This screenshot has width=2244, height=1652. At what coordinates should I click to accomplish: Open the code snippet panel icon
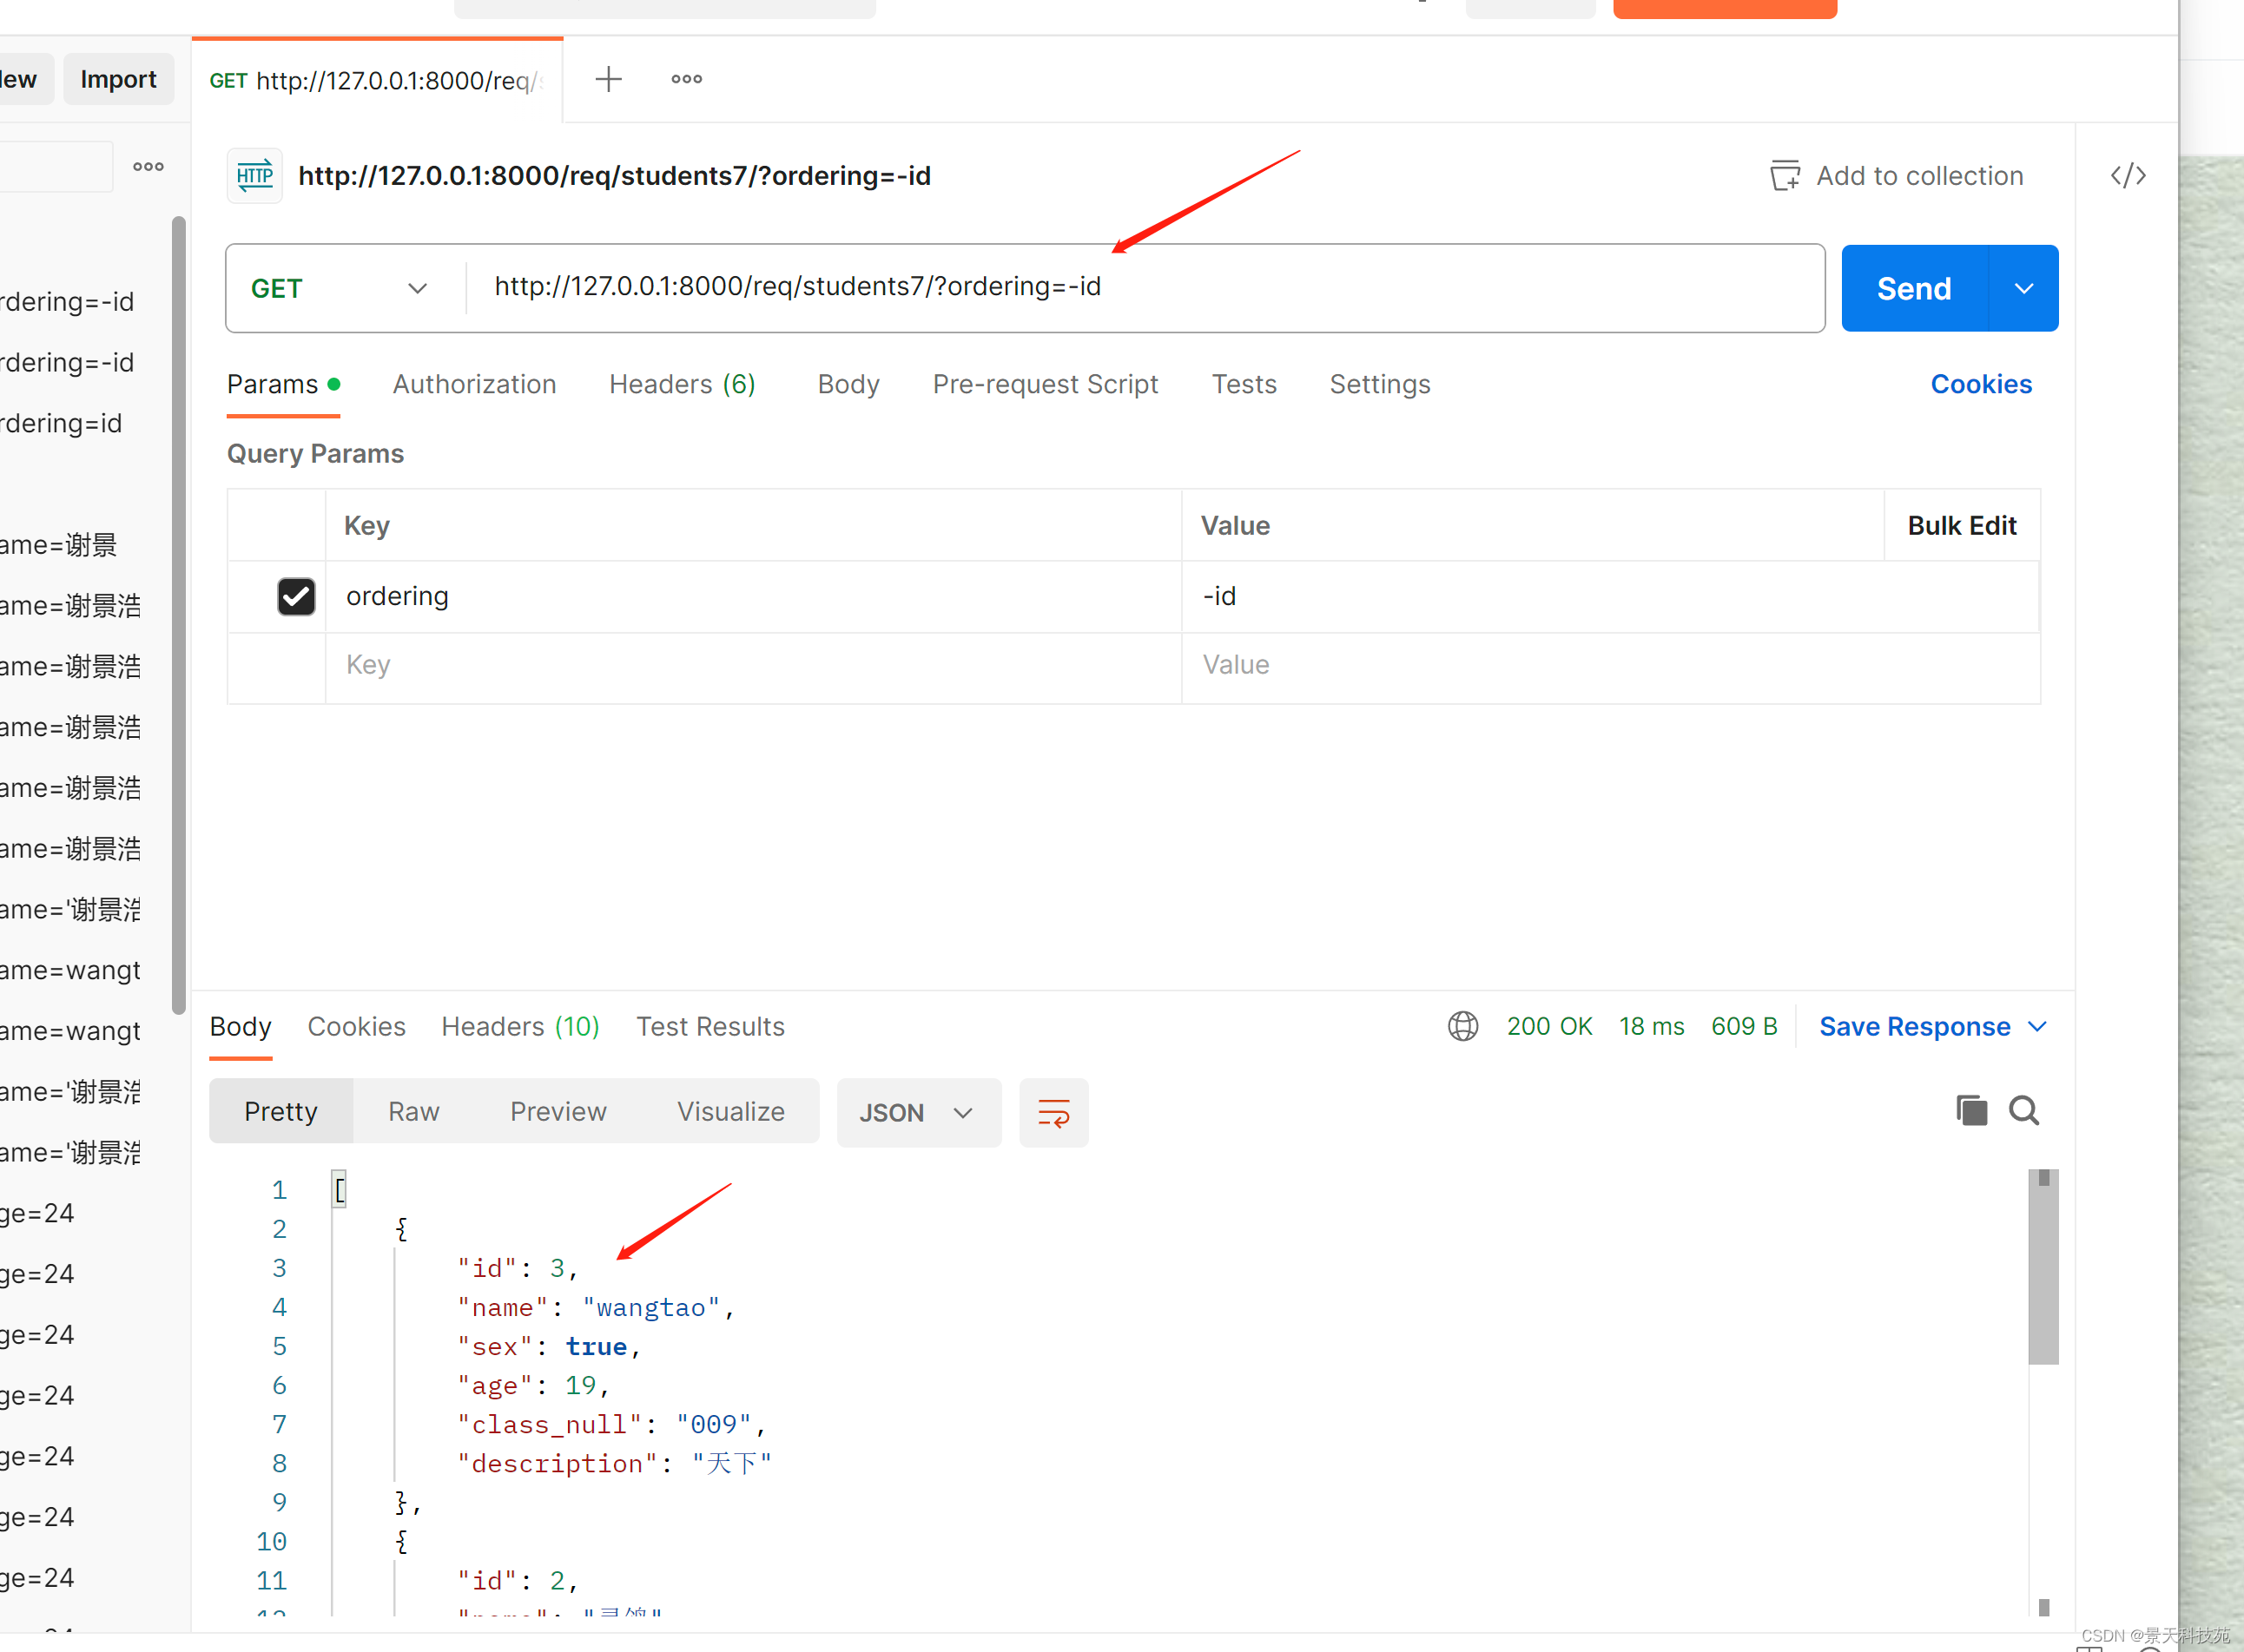click(x=2128, y=176)
